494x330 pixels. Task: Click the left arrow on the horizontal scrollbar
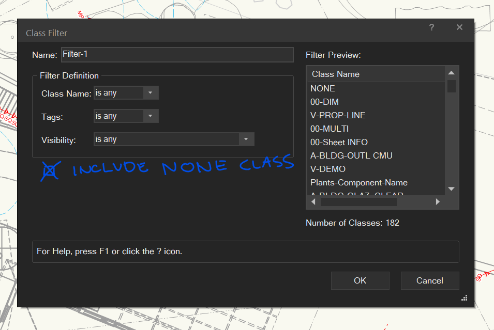point(313,201)
